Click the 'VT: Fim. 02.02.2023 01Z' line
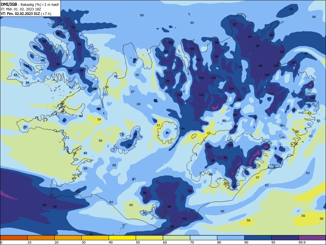The width and height of the screenshot is (326, 245). pos(20,14)
